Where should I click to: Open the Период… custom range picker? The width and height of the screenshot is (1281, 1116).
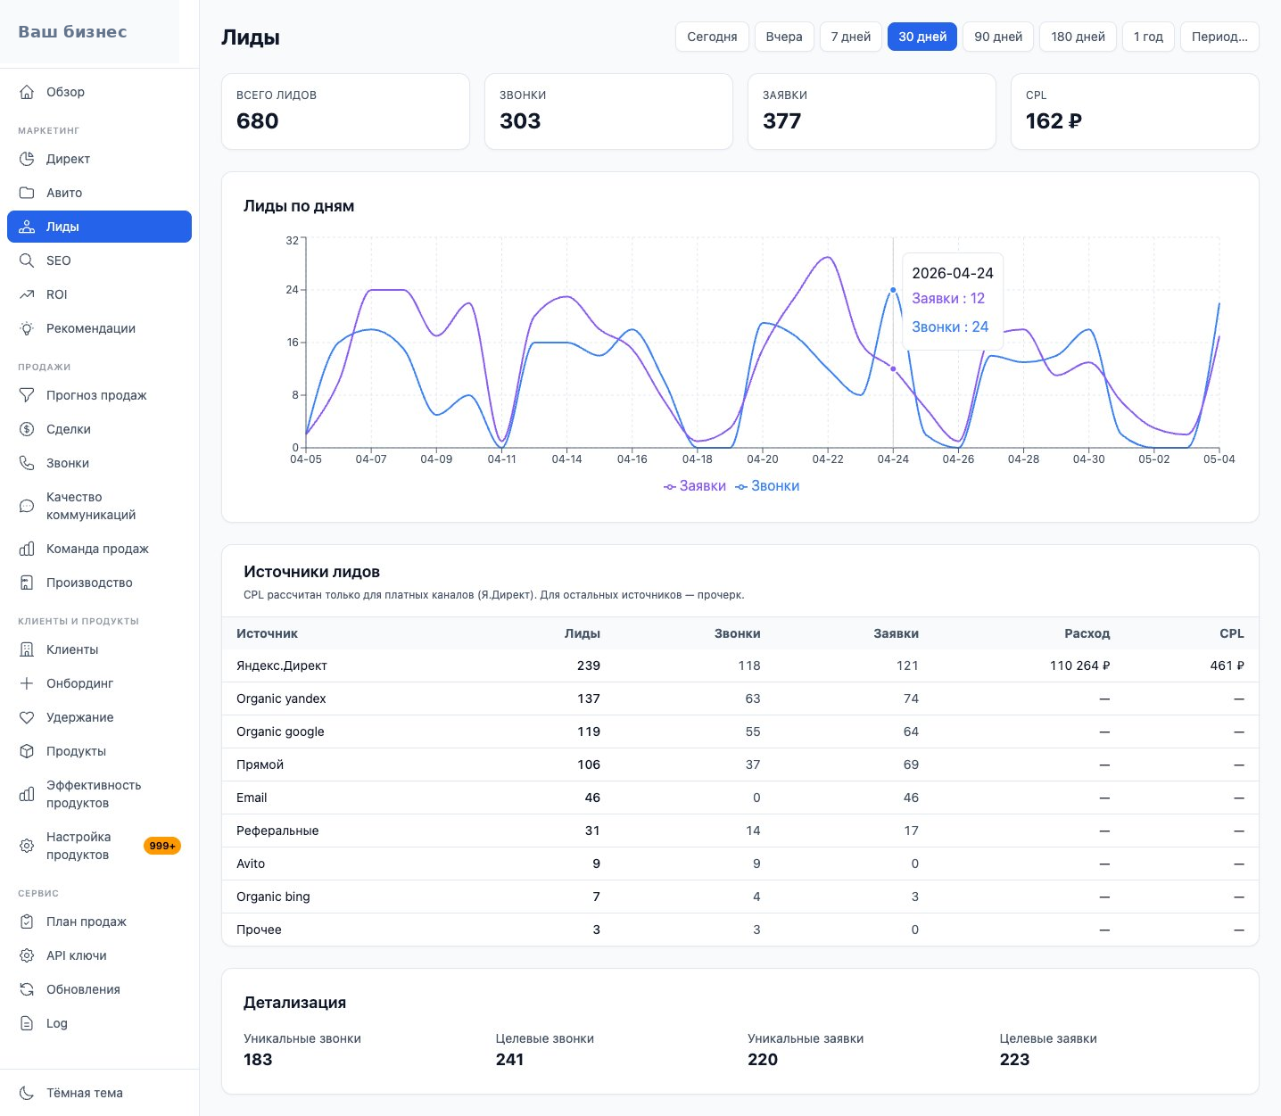[x=1219, y=37]
